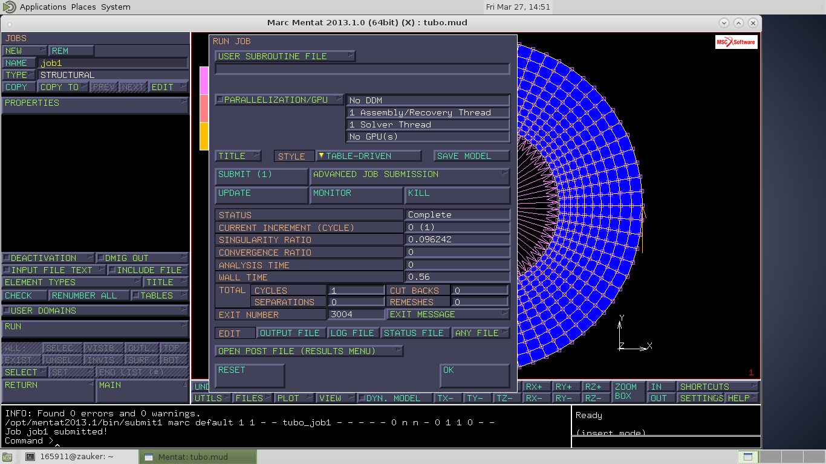Click the NEW job button
Viewport: 826px width, 464px height.
click(x=25, y=51)
